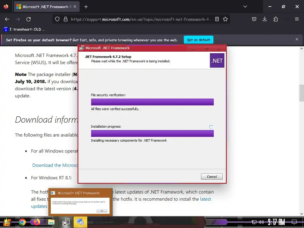The width and height of the screenshot is (304, 228).
Task: Close the Microsoft .NET Framework tab
Action: click(75, 7)
